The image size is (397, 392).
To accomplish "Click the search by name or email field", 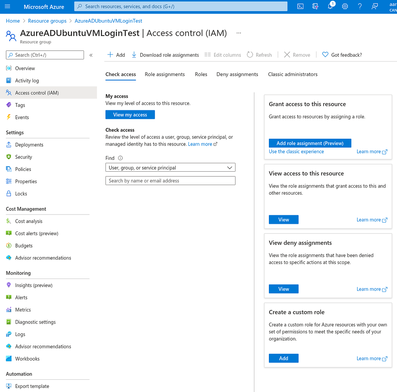I will [170, 180].
